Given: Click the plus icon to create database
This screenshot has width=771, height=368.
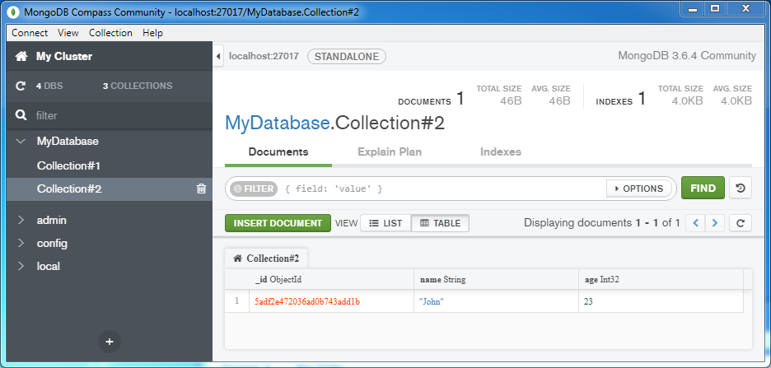Looking at the screenshot, I should point(110,342).
